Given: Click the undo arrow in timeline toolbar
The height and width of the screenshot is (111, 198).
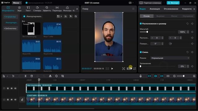Looking at the screenshot, I should [x=13, y=76].
